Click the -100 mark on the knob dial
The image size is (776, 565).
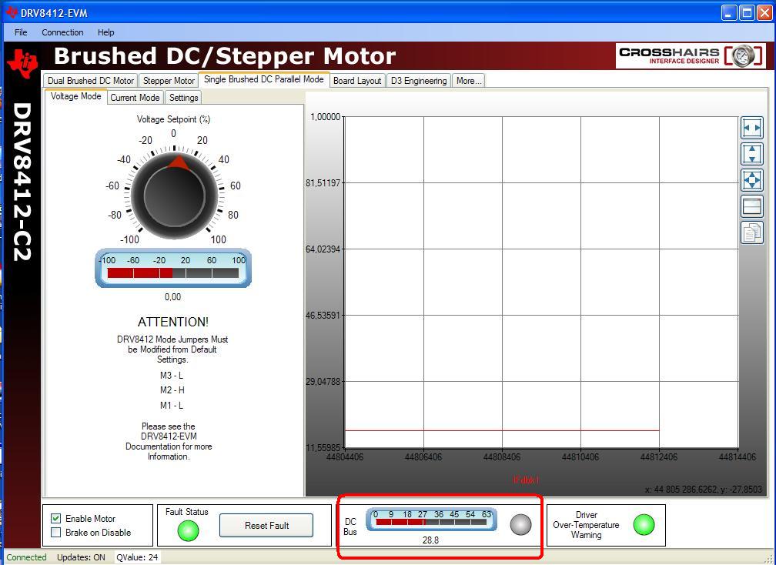129,239
